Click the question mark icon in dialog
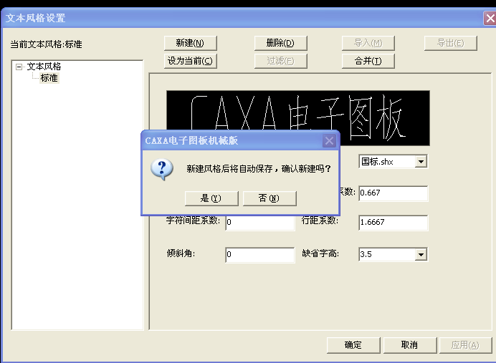 click(162, 169)
